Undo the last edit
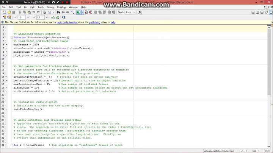Screen dimensions: 273x153 click(34, 12)
